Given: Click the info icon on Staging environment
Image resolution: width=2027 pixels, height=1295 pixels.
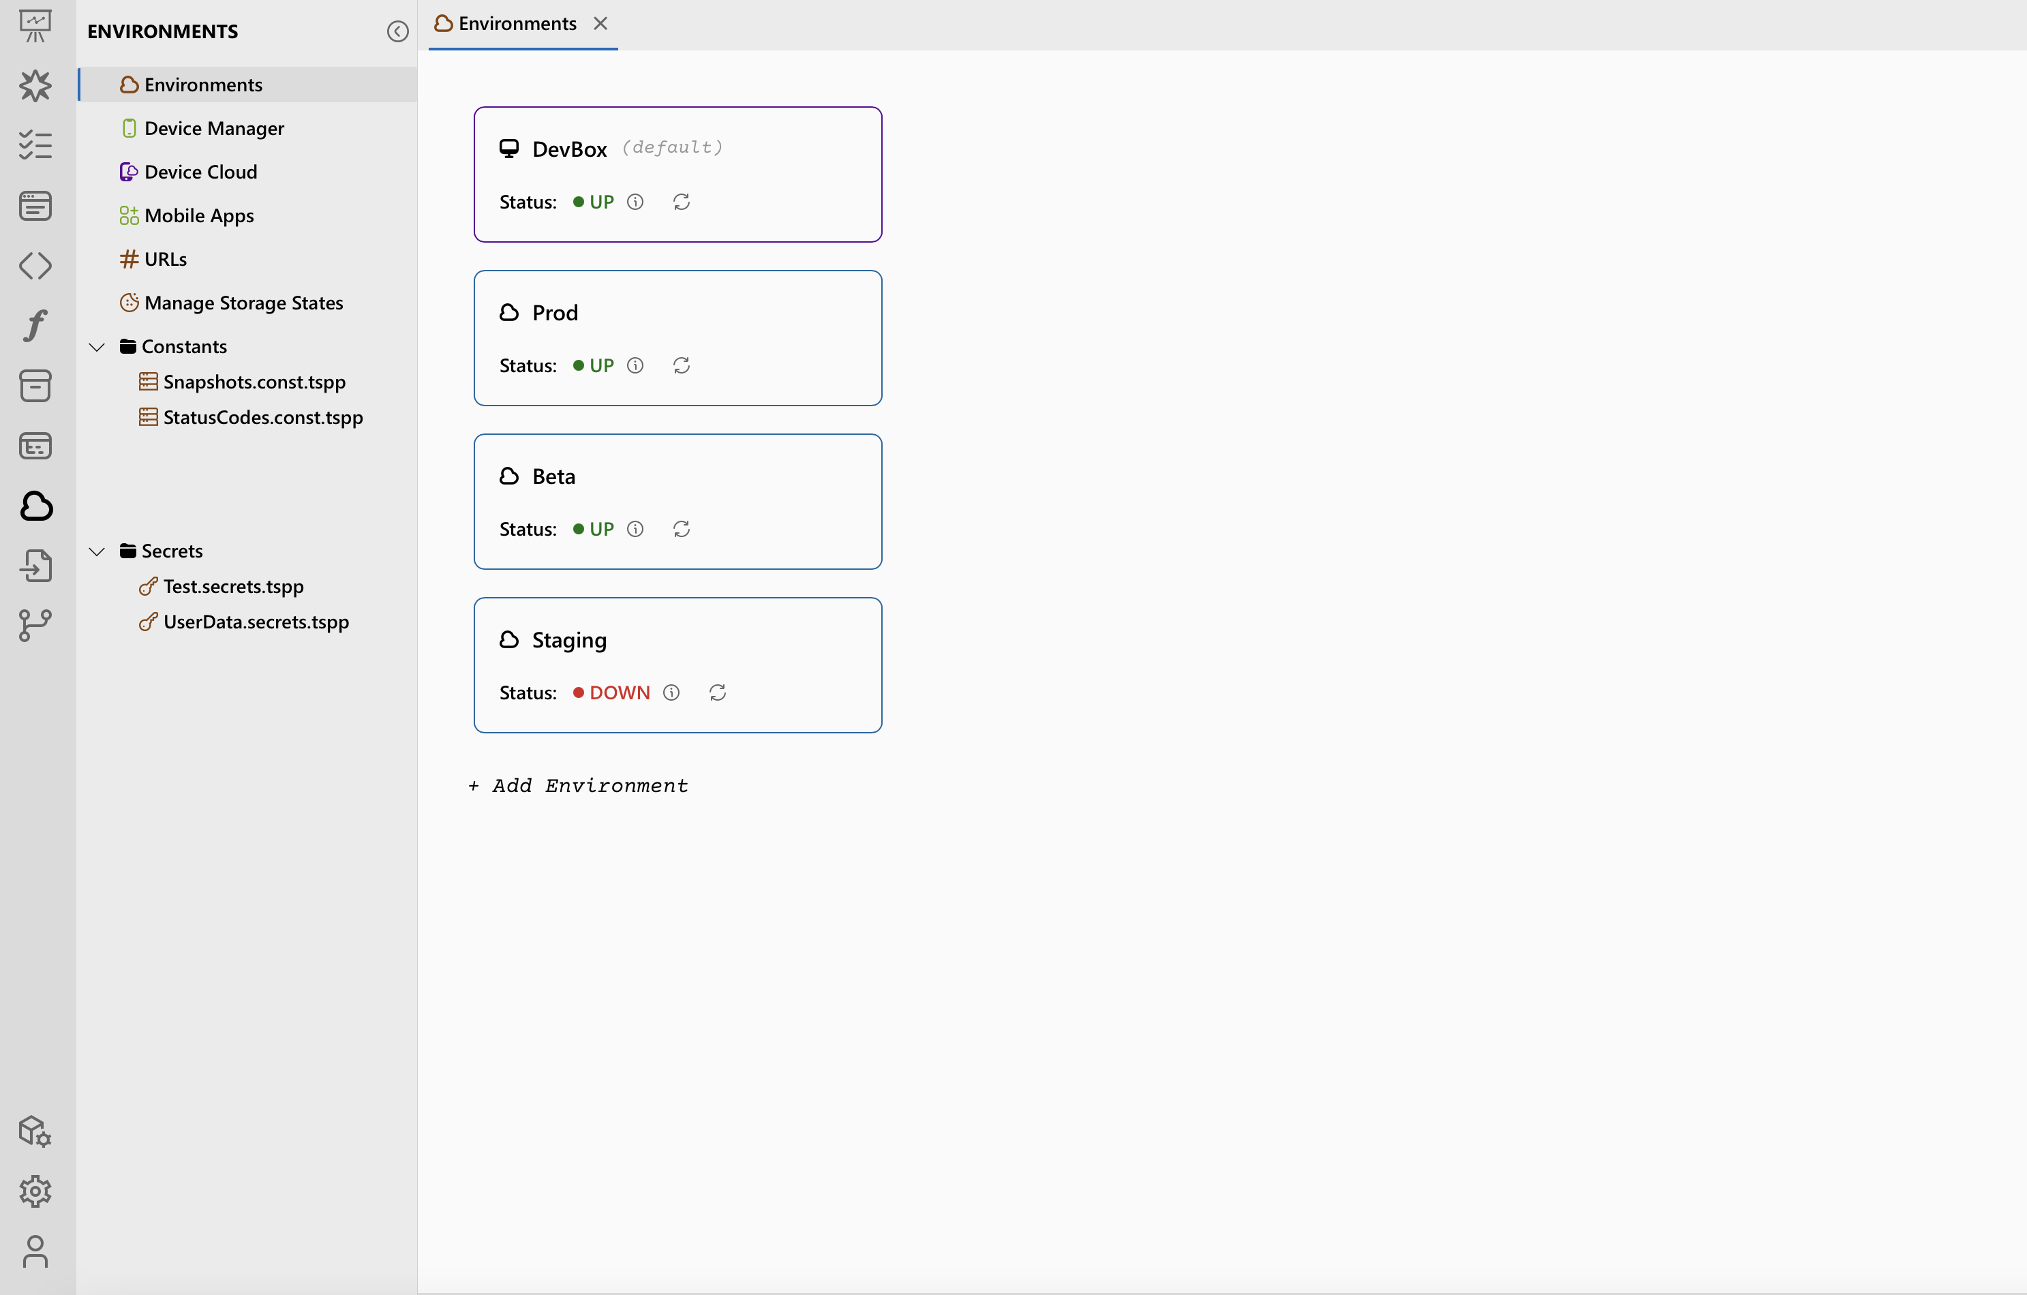Looking at the screenshot, I should (x=672, y=692).
